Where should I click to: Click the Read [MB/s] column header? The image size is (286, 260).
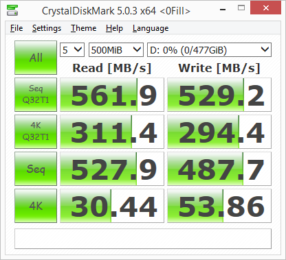click(x=112, y=68)
